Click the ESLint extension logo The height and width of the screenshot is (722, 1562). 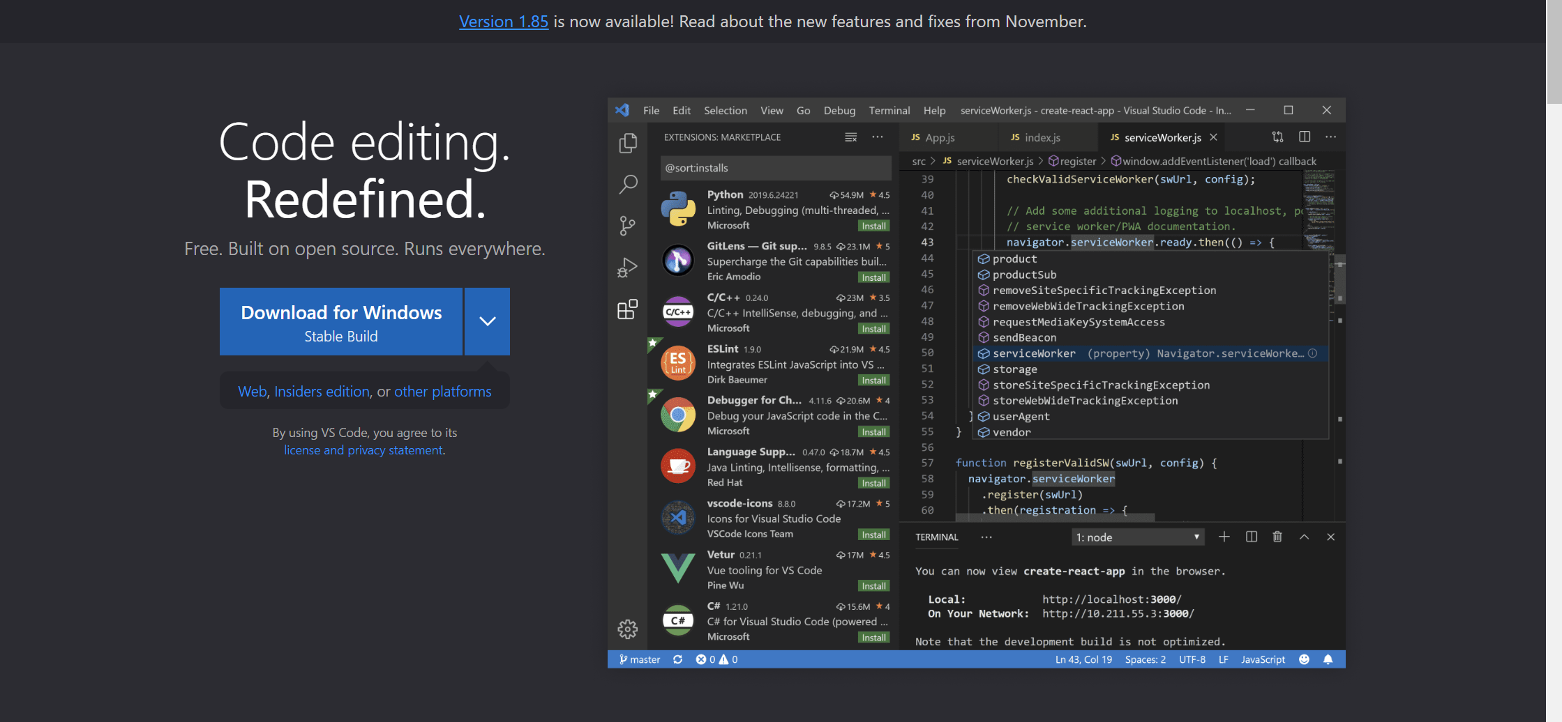(x=678, y=363)
